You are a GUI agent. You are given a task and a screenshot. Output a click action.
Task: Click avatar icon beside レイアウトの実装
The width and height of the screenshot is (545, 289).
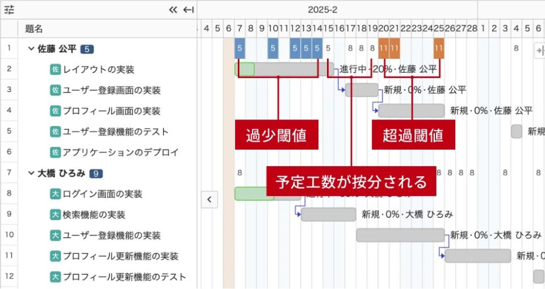55,69
